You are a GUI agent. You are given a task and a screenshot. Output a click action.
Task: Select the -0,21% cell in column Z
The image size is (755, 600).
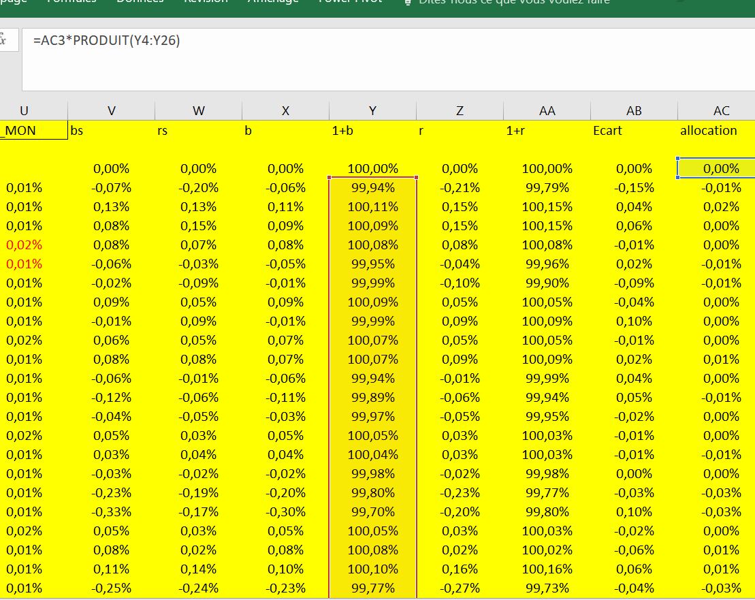click(x=460, y=188)
